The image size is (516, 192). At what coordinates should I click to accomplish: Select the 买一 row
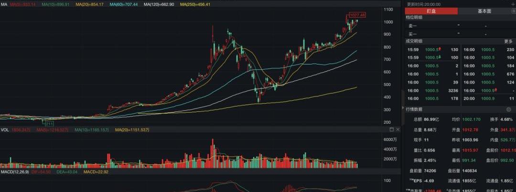(459, 34)
